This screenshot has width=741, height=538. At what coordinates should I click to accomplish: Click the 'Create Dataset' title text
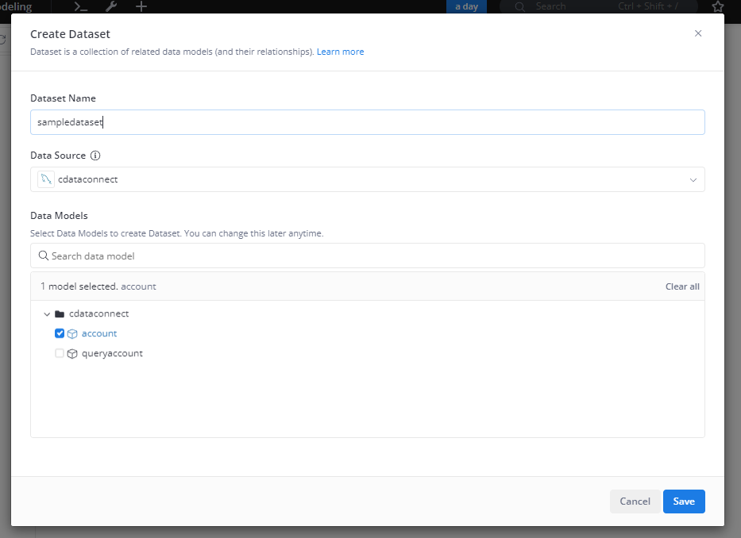click(70, 34)
